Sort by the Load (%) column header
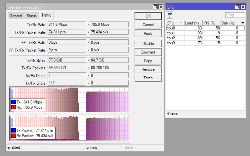This screenshot has height=156, width=250. 193,23
